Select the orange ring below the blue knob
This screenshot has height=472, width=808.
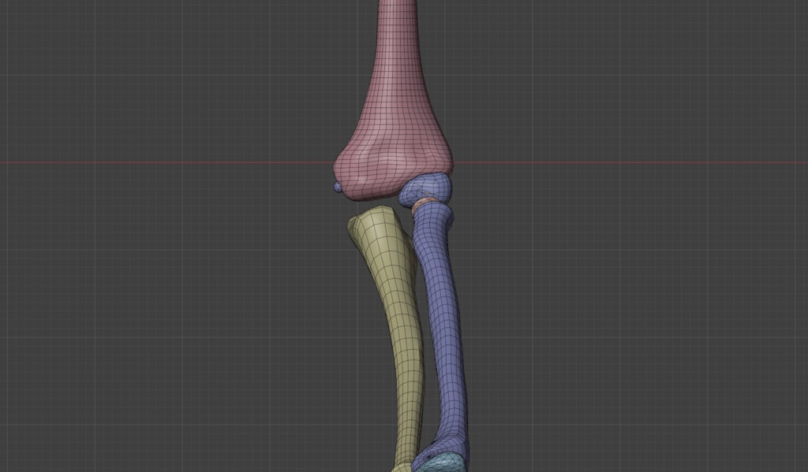[x=421, y=204]
